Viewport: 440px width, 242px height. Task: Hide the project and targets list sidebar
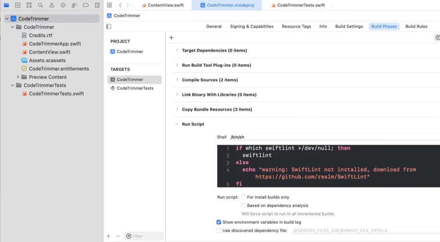[x=108, y=26]
